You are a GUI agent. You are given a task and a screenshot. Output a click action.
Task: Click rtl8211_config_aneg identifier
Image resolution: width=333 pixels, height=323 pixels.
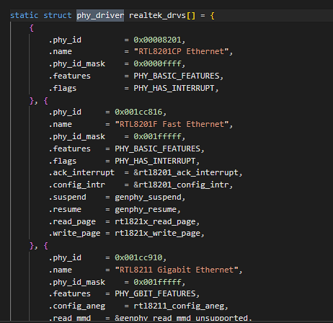click(179, 306)
